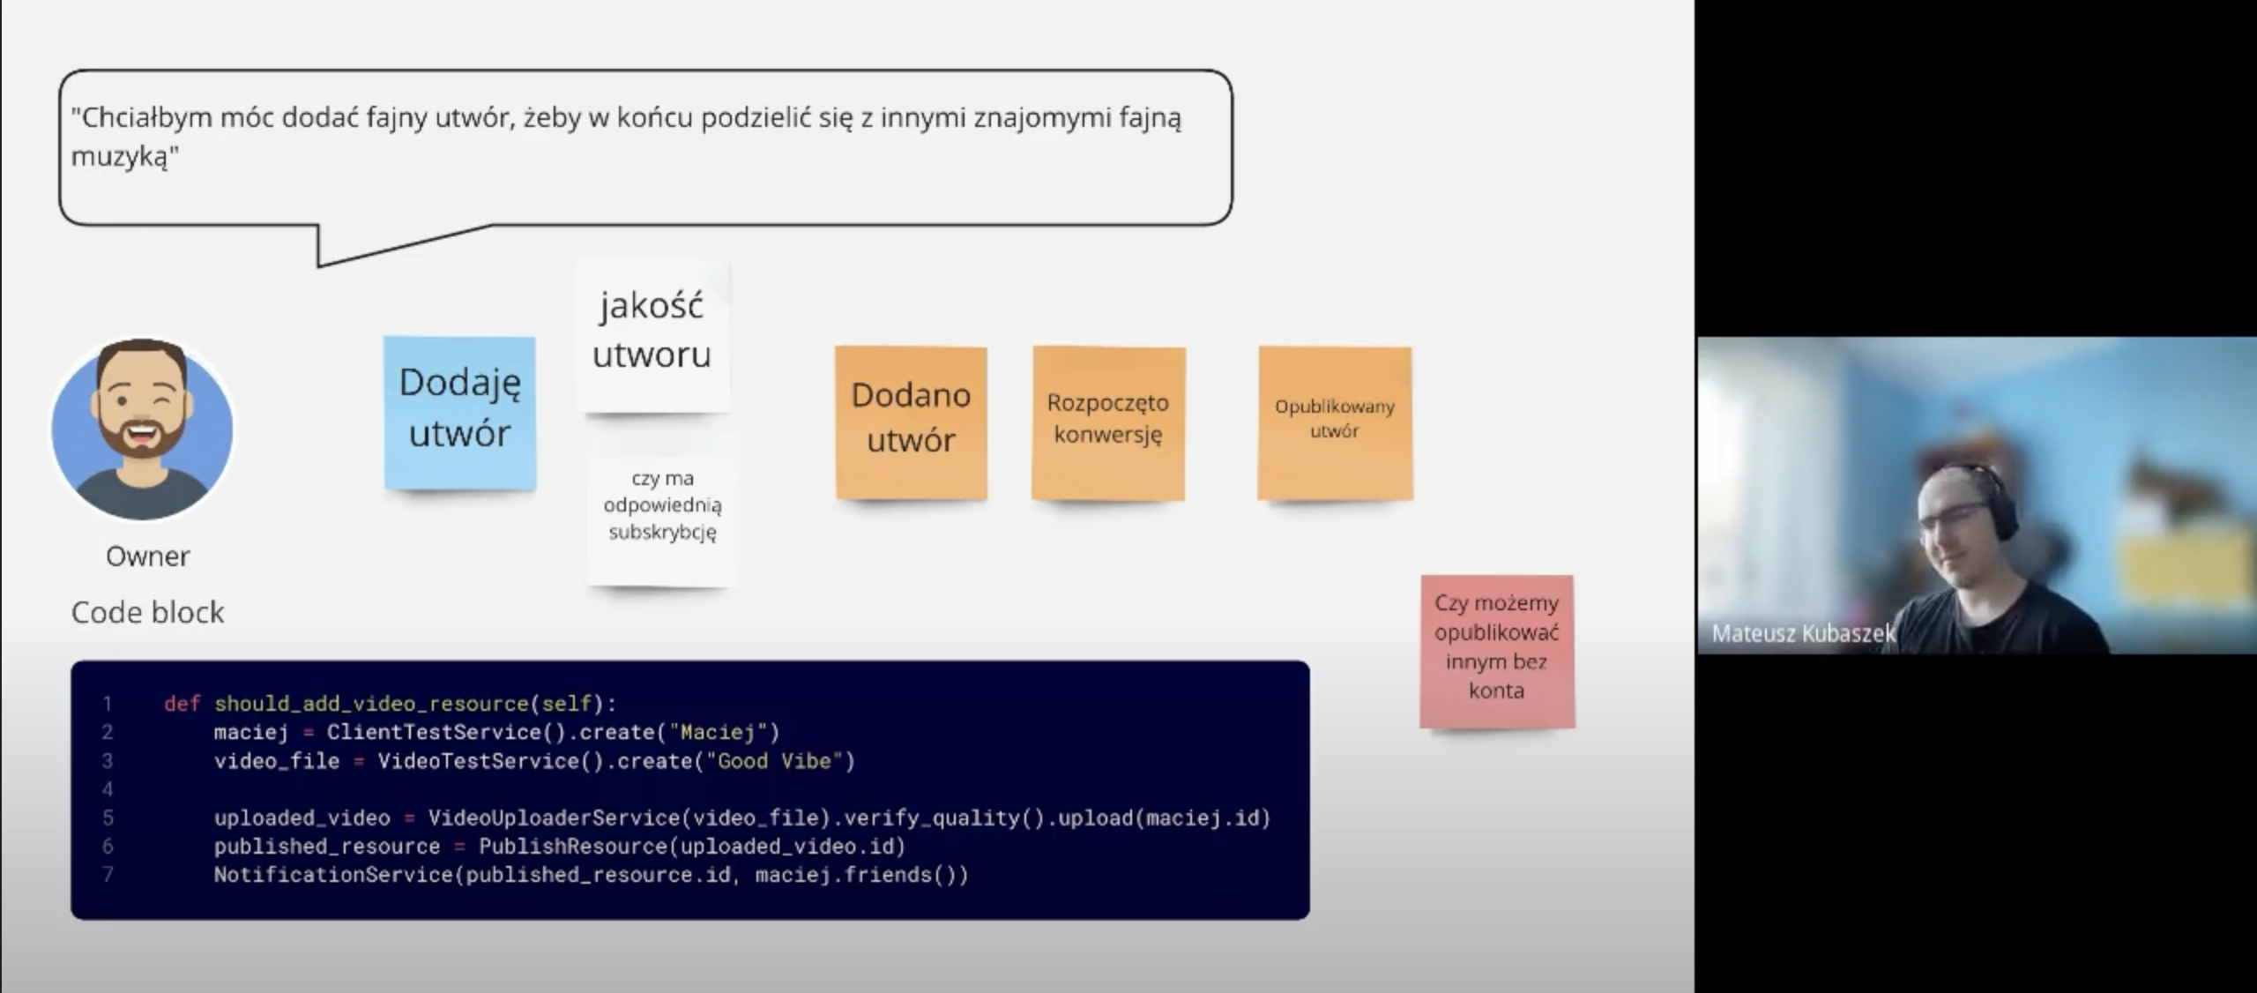Click line number 4 in code block
Screen dimensions: 2257x993
click(x=108, y=789)
